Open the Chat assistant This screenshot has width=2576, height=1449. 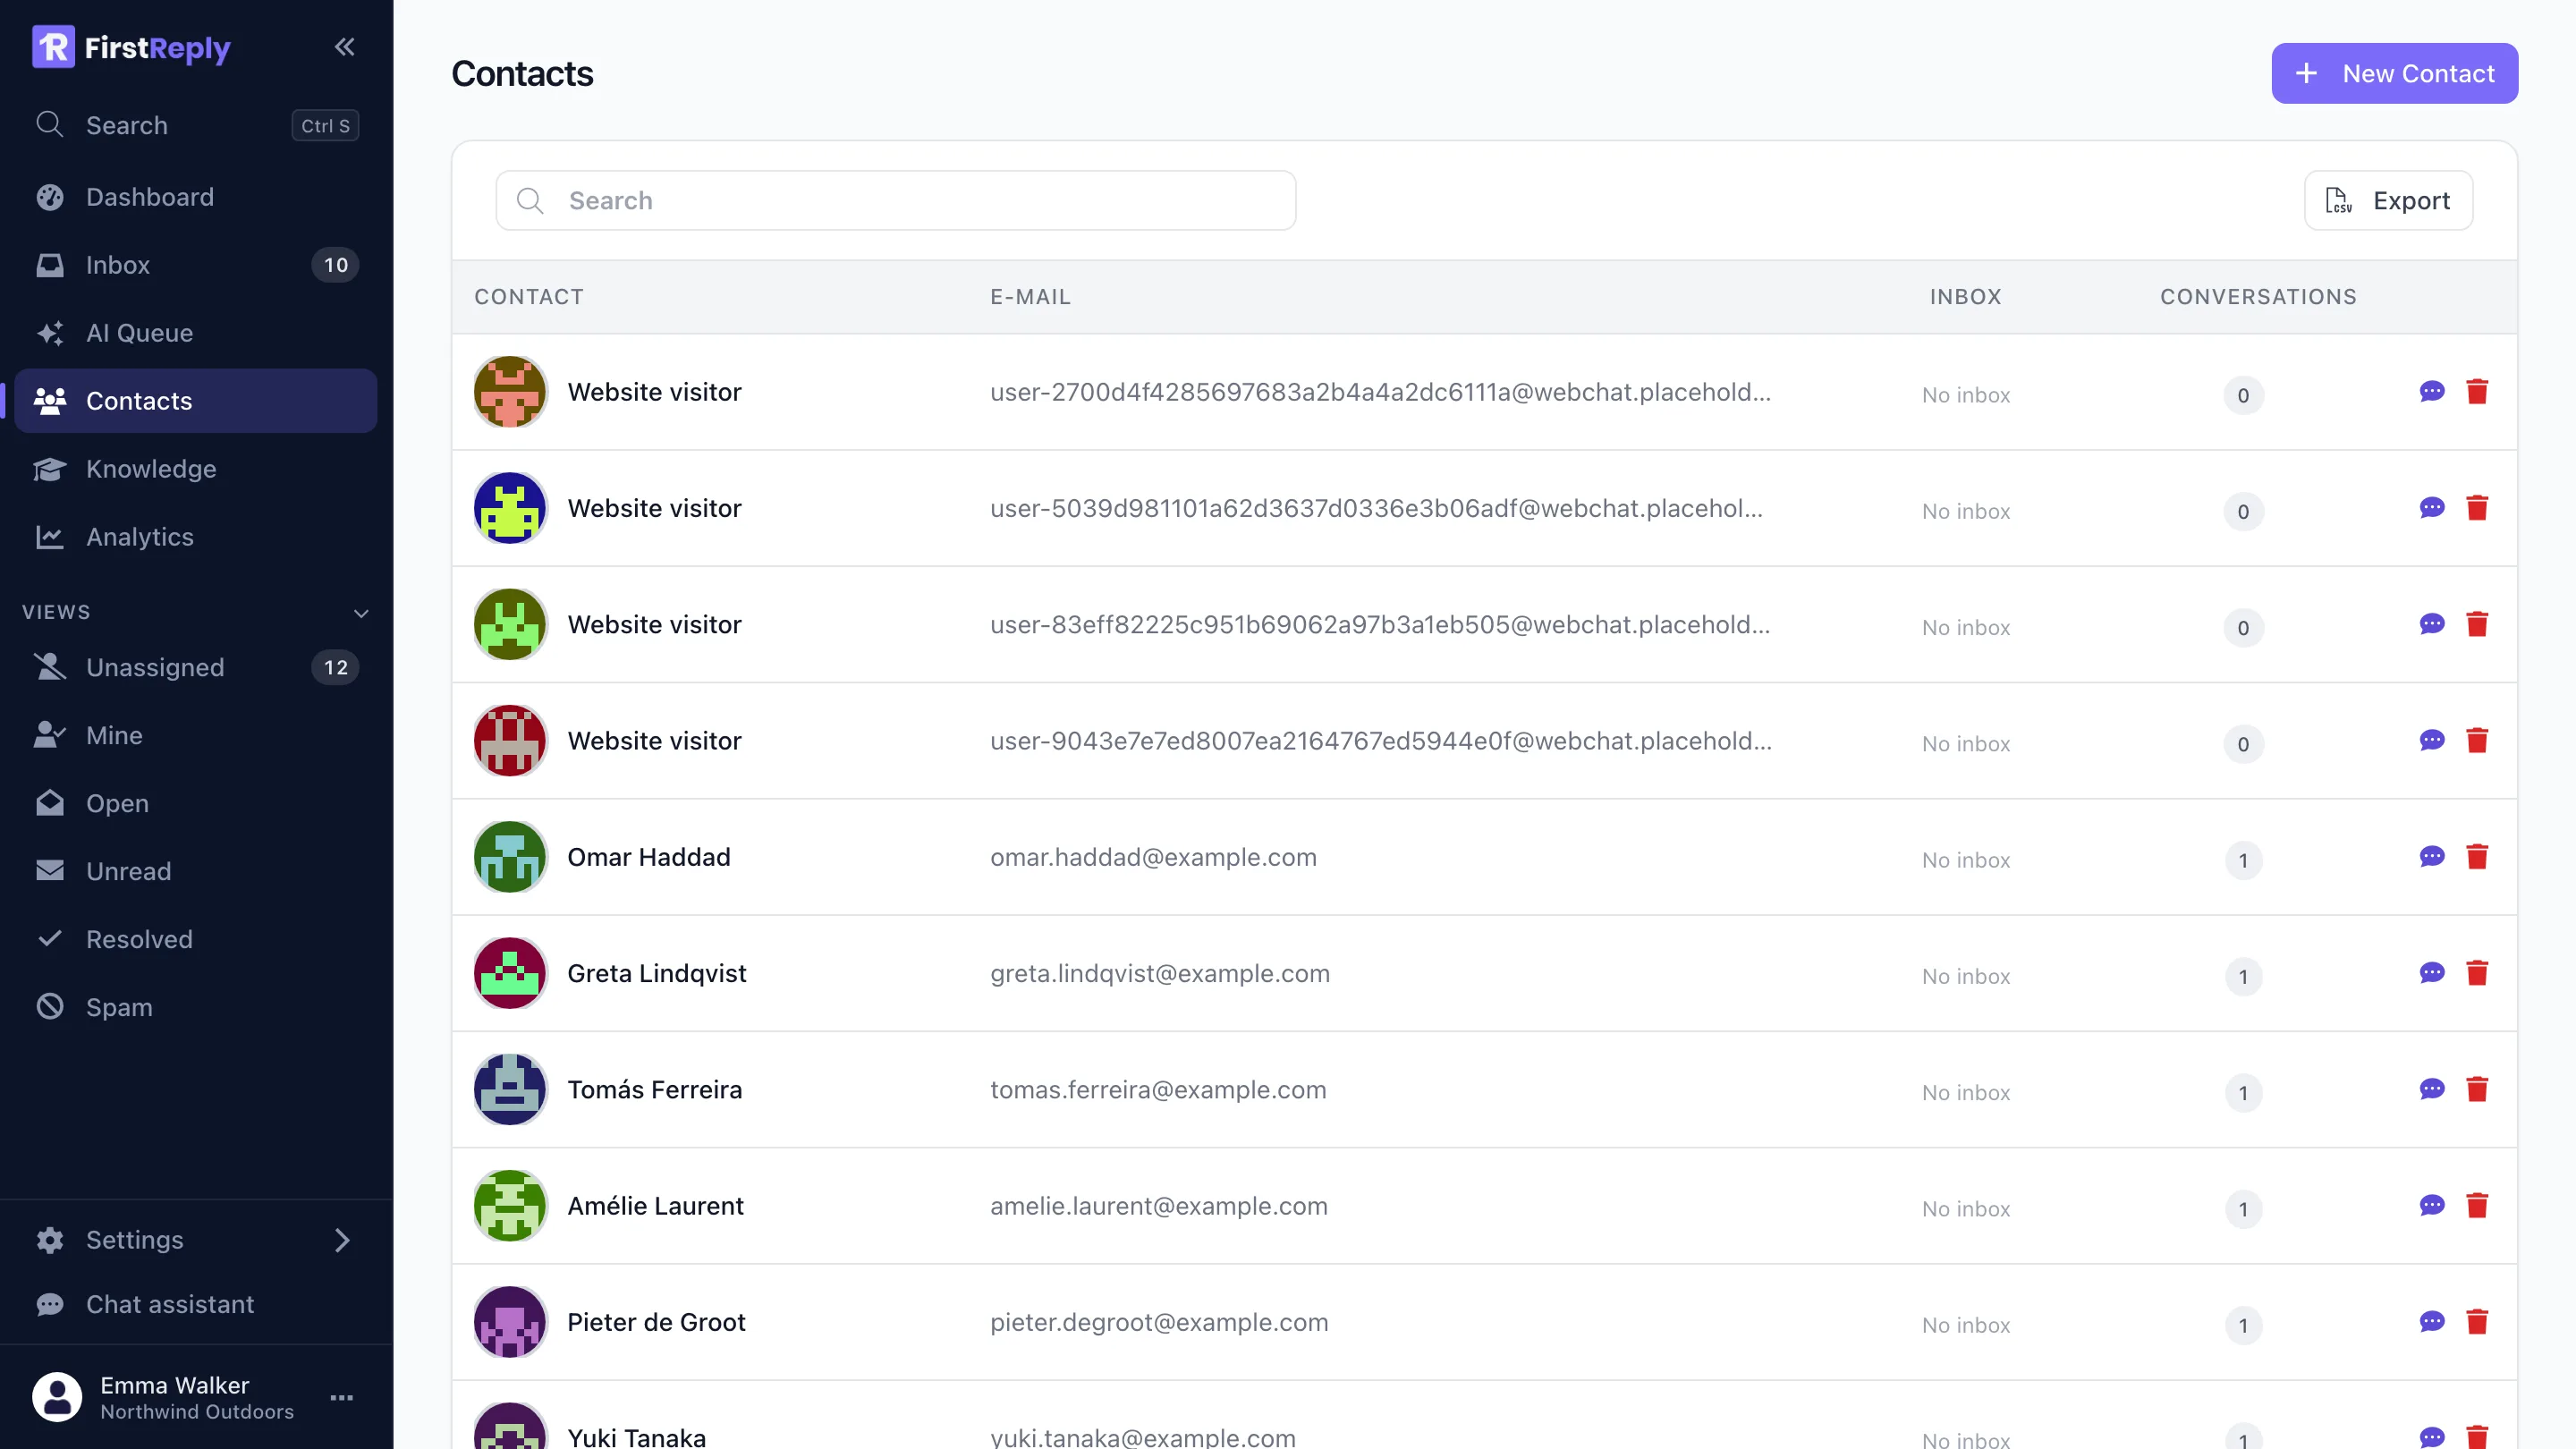click(x=196, y=1304)
